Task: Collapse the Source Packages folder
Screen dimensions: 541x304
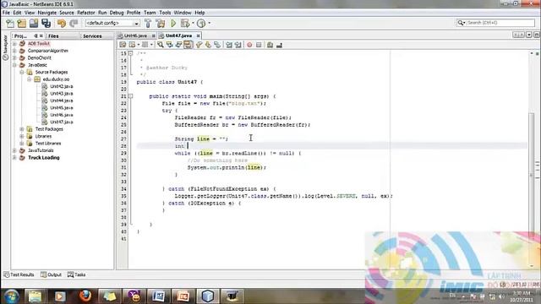Action: click(22, 72)
